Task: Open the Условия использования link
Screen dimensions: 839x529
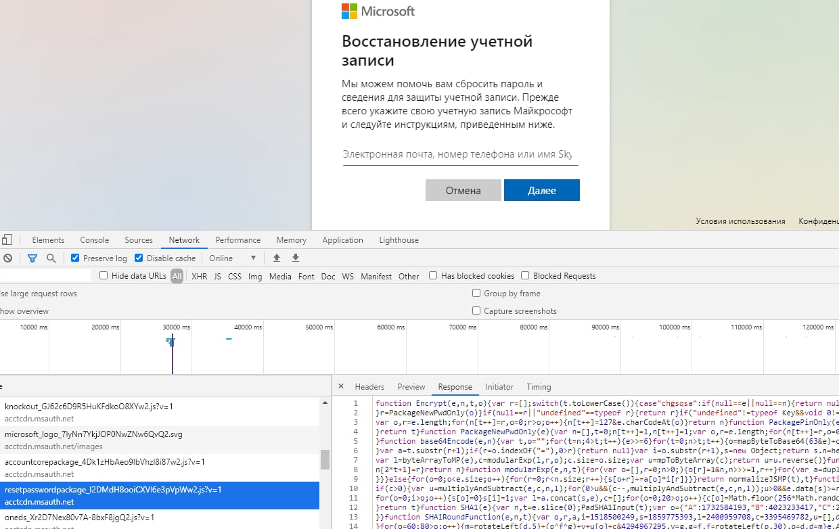Action: click(741, 221)
